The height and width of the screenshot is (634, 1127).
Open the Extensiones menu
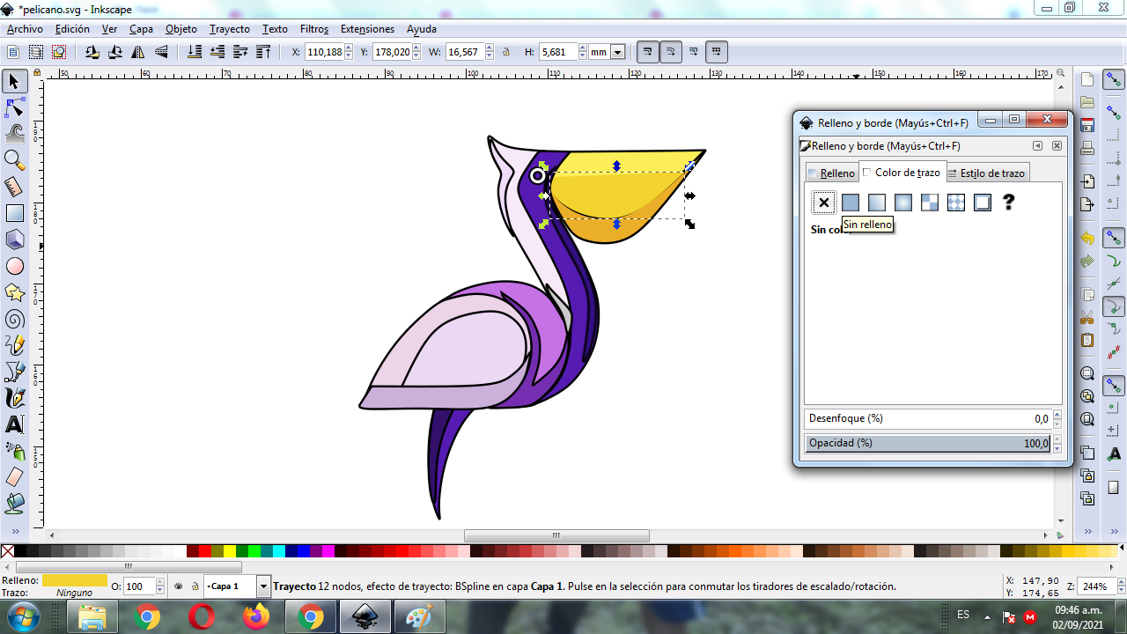[x=367, y=29]
